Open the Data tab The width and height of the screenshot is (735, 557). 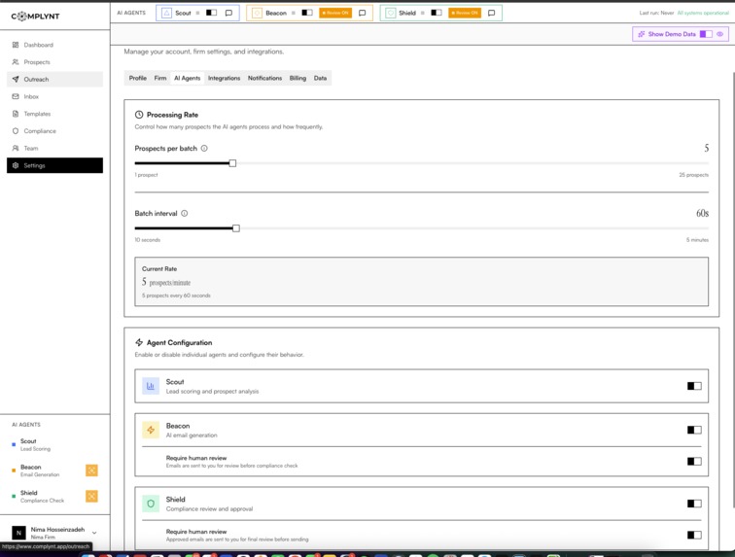[x=320, y=79]
